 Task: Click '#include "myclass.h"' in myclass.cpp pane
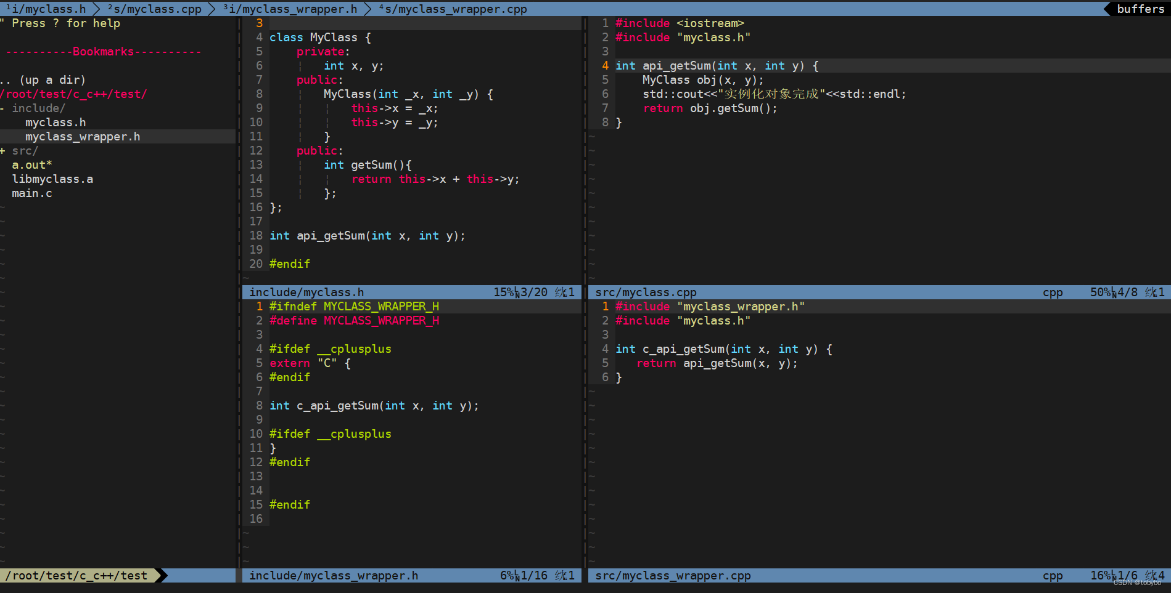(x=683, y=38)
